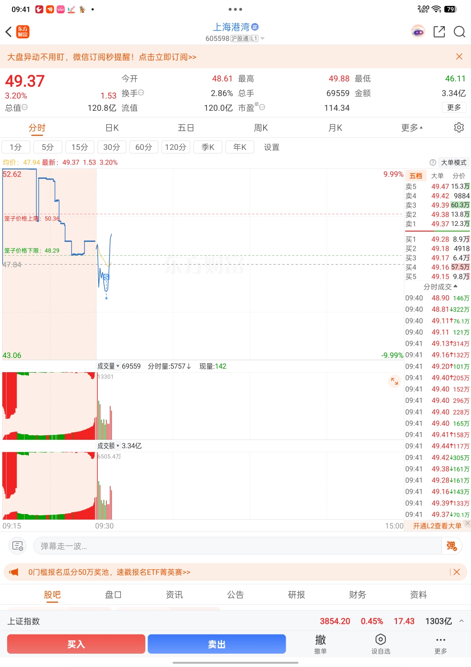
Task: Tap the 撤单 cancel order icon
Action: coord(320,644)
